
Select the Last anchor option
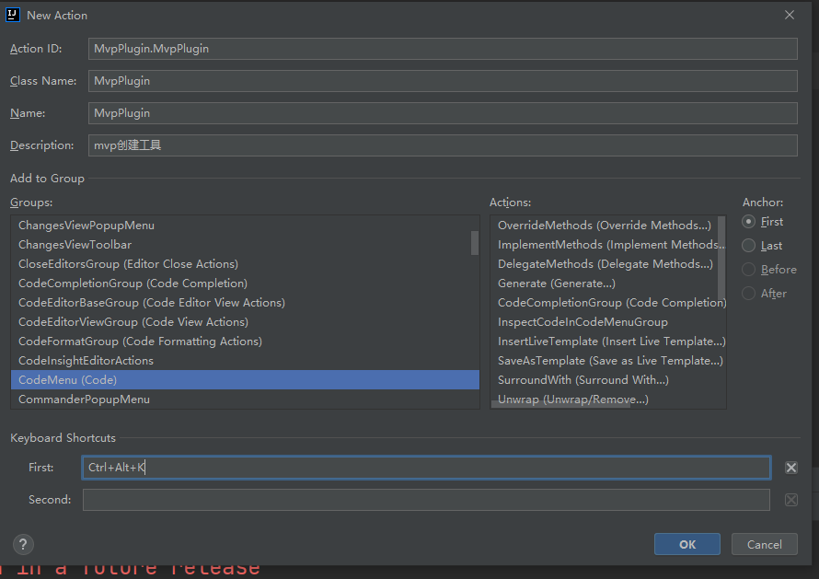click(748, 246)
